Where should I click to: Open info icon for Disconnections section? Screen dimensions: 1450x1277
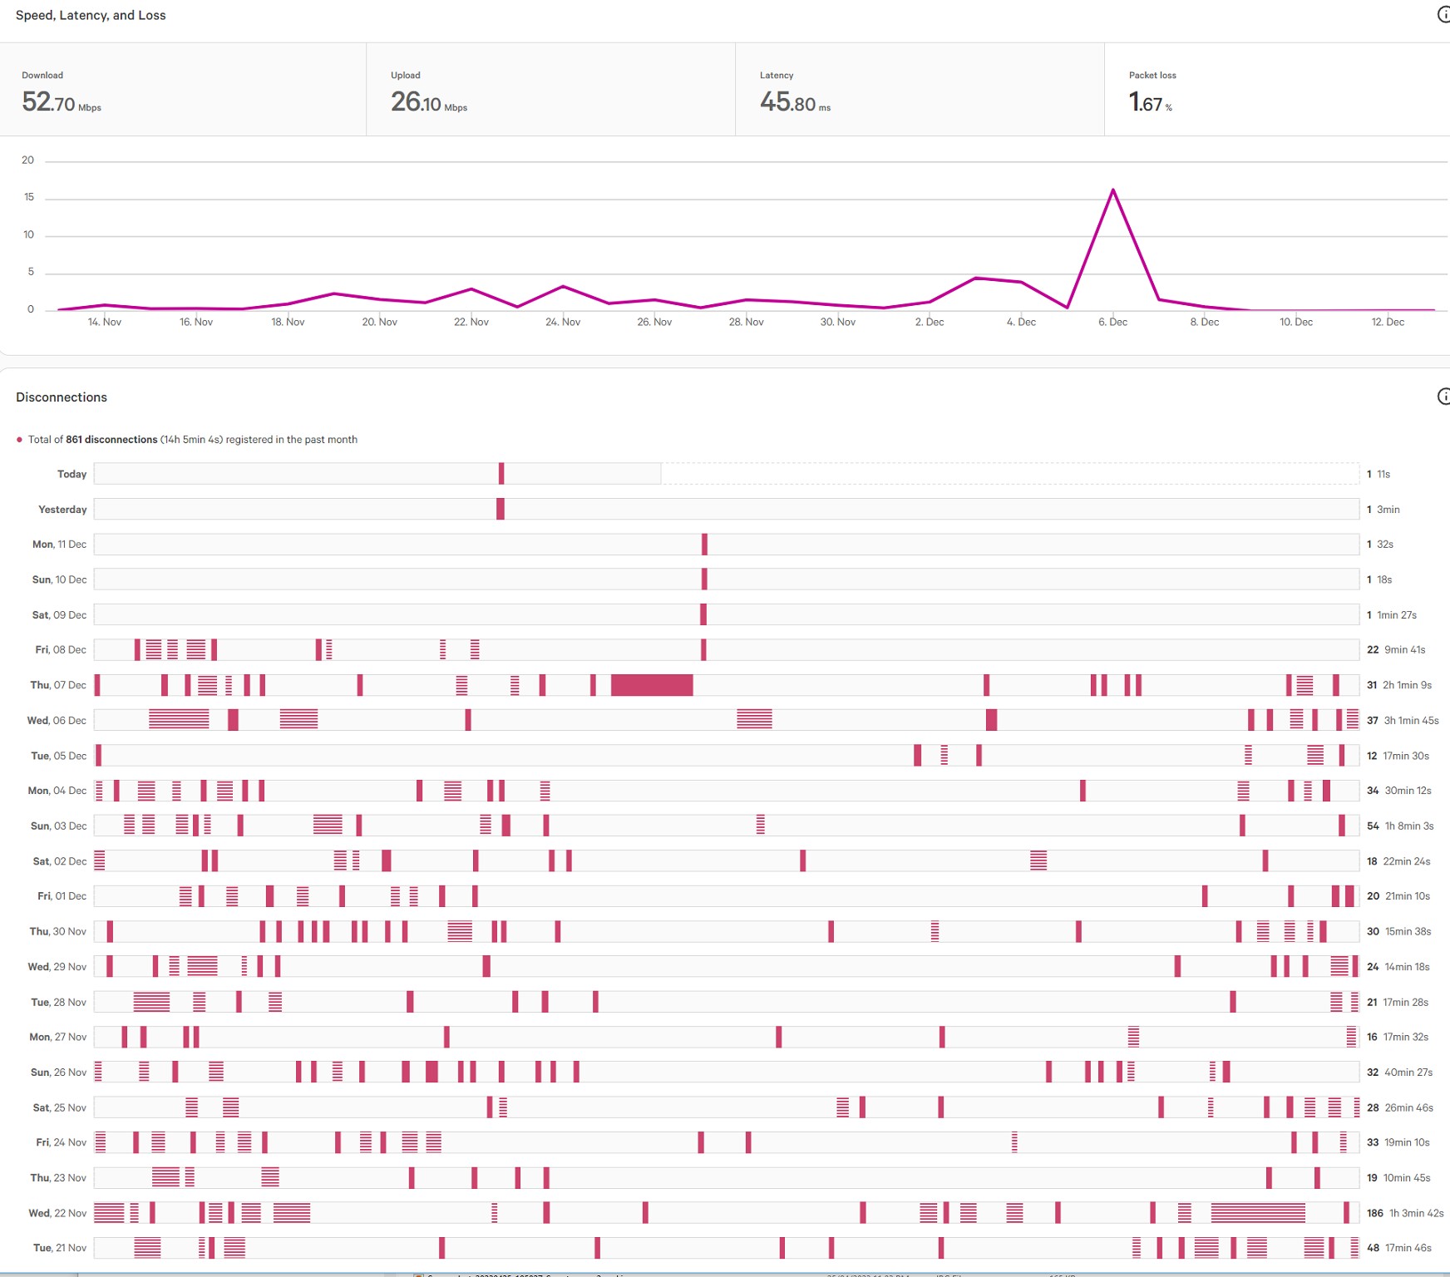[x=1443, y=397]
